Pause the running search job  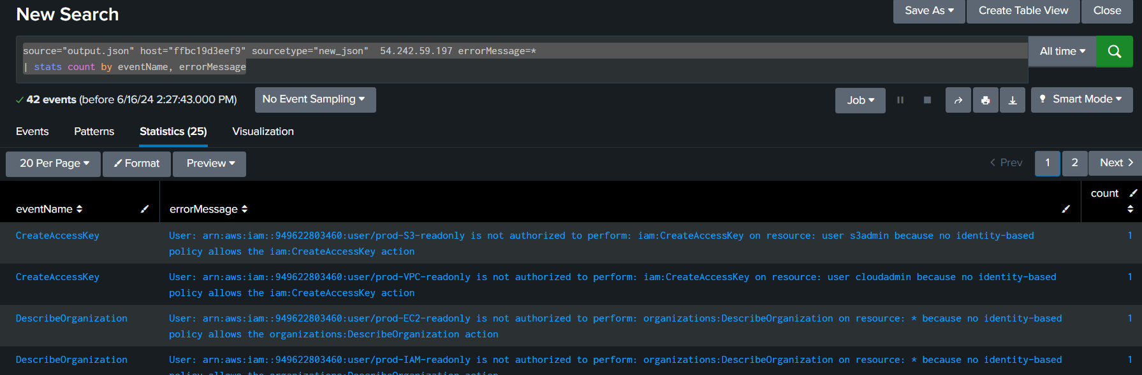(900, 101)
